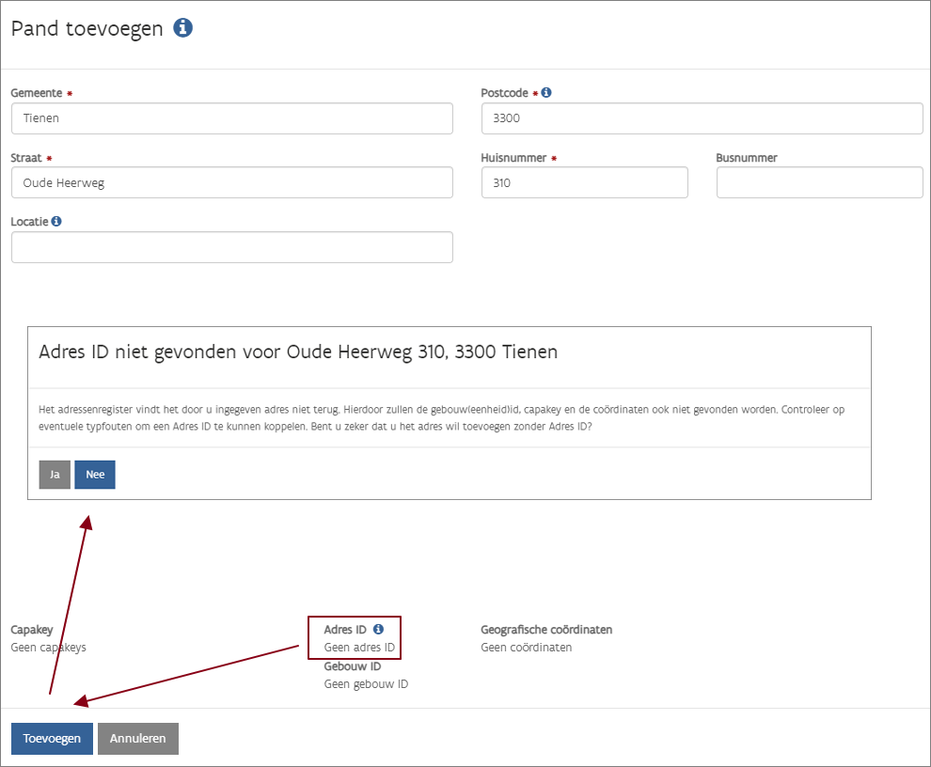Click the info icon beside Pand toevoegen
The image size is (931, 767).
(x=183, y=28)
